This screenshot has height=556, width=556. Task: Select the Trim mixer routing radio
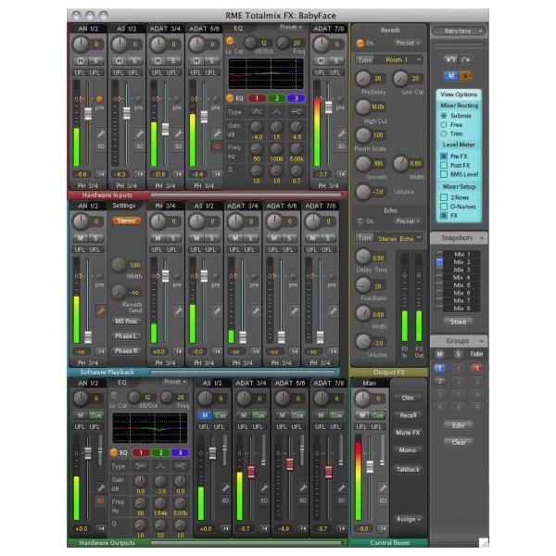point(444,133)
